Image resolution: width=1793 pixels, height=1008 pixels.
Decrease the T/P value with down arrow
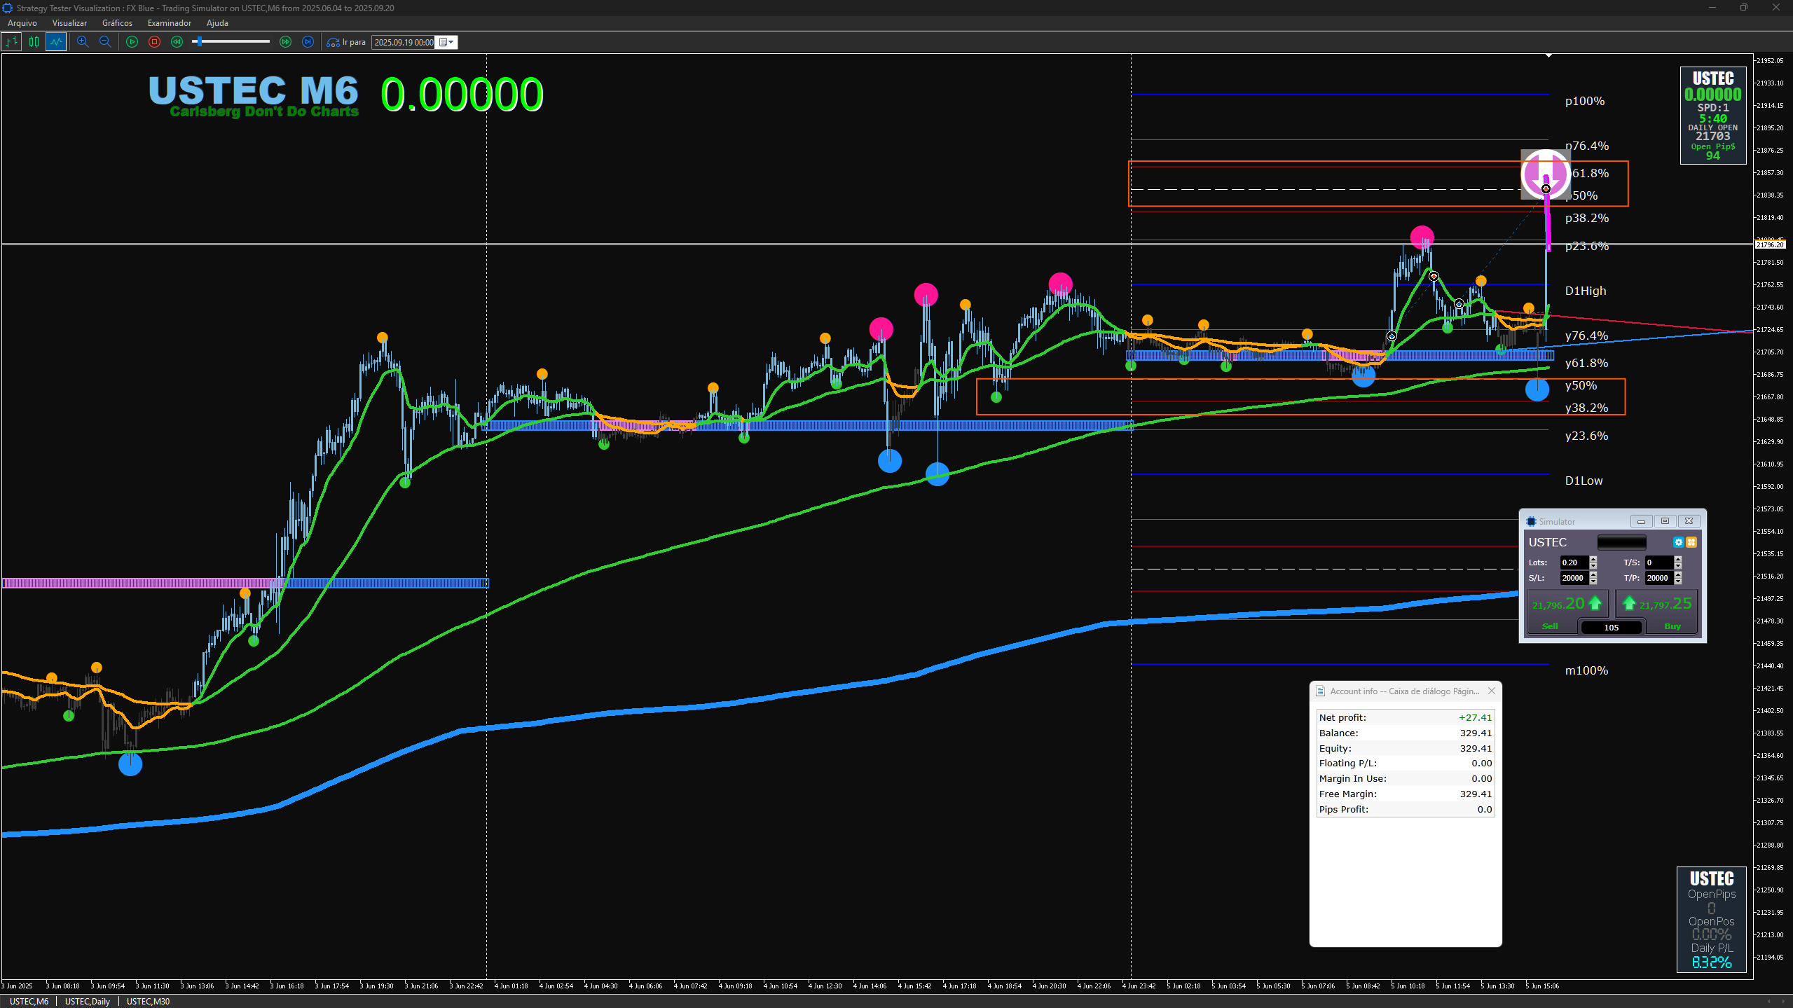coord(1678,581)
